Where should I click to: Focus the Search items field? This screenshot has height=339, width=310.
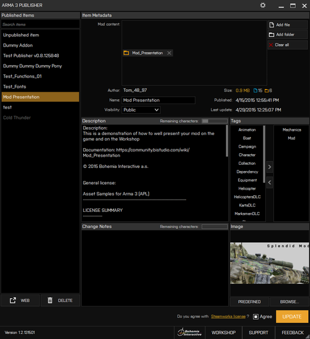40,24
